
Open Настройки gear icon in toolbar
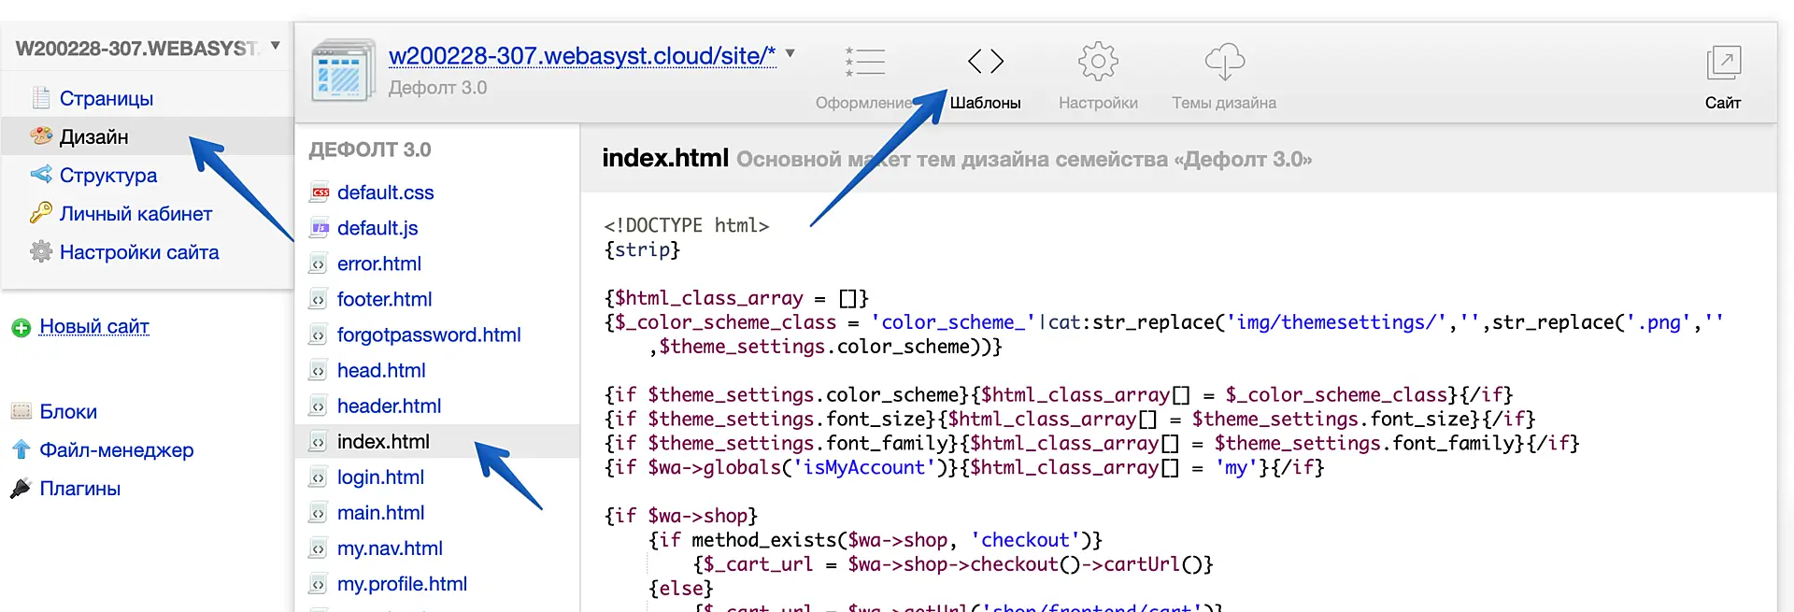coord(1098,62)
